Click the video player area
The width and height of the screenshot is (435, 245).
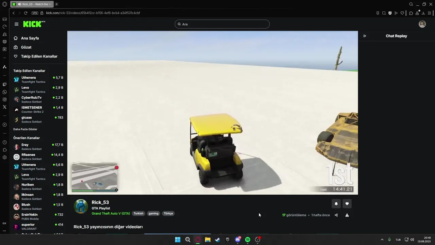(x=212, y=113)
